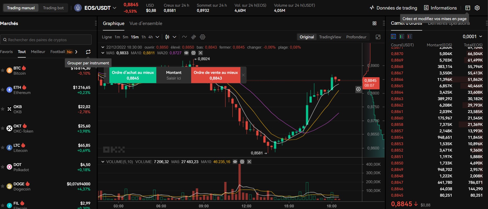Open Données de trading

click(x=393, y=8)
